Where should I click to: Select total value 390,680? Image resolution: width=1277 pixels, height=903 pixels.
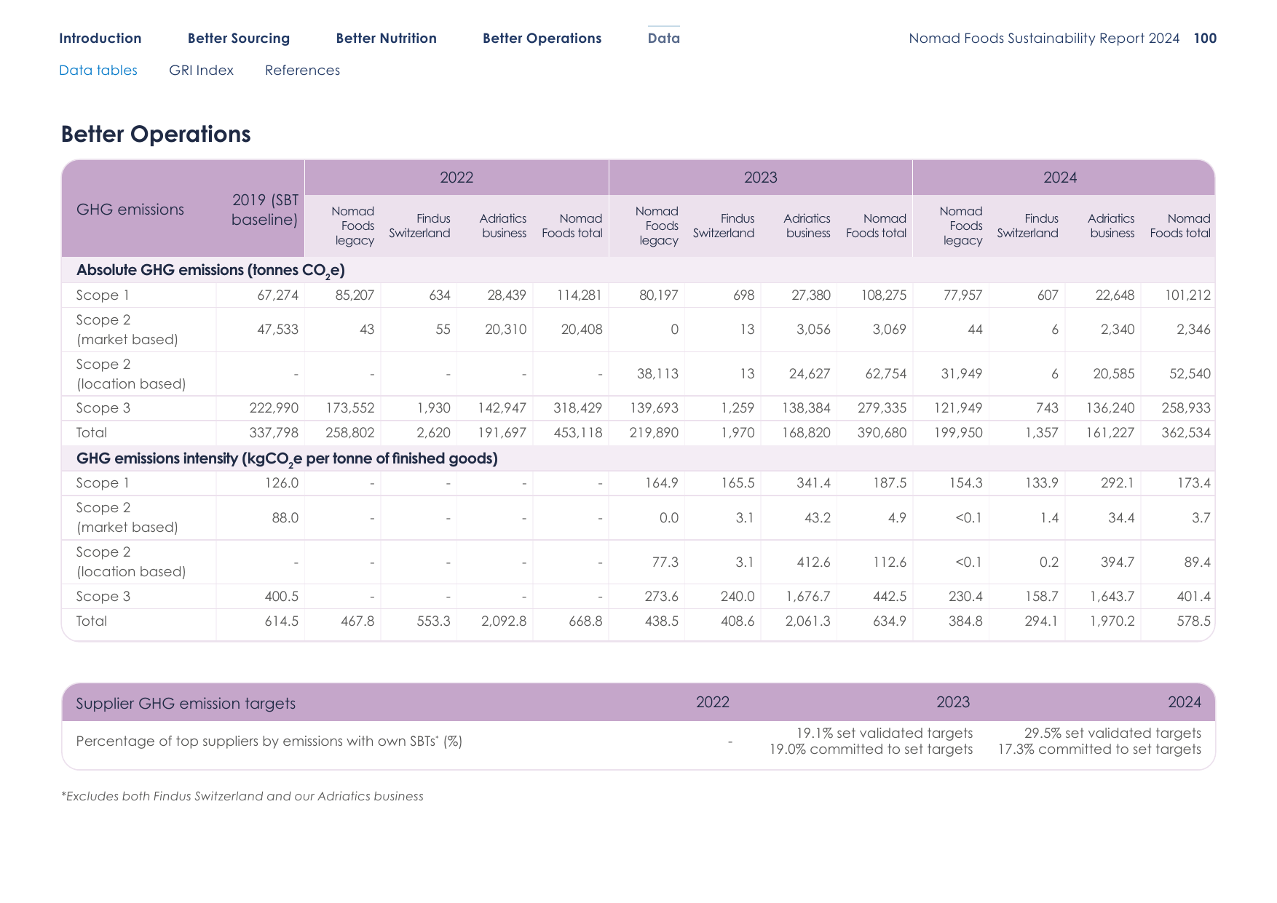pyautogui.click(x=882, y=433)
